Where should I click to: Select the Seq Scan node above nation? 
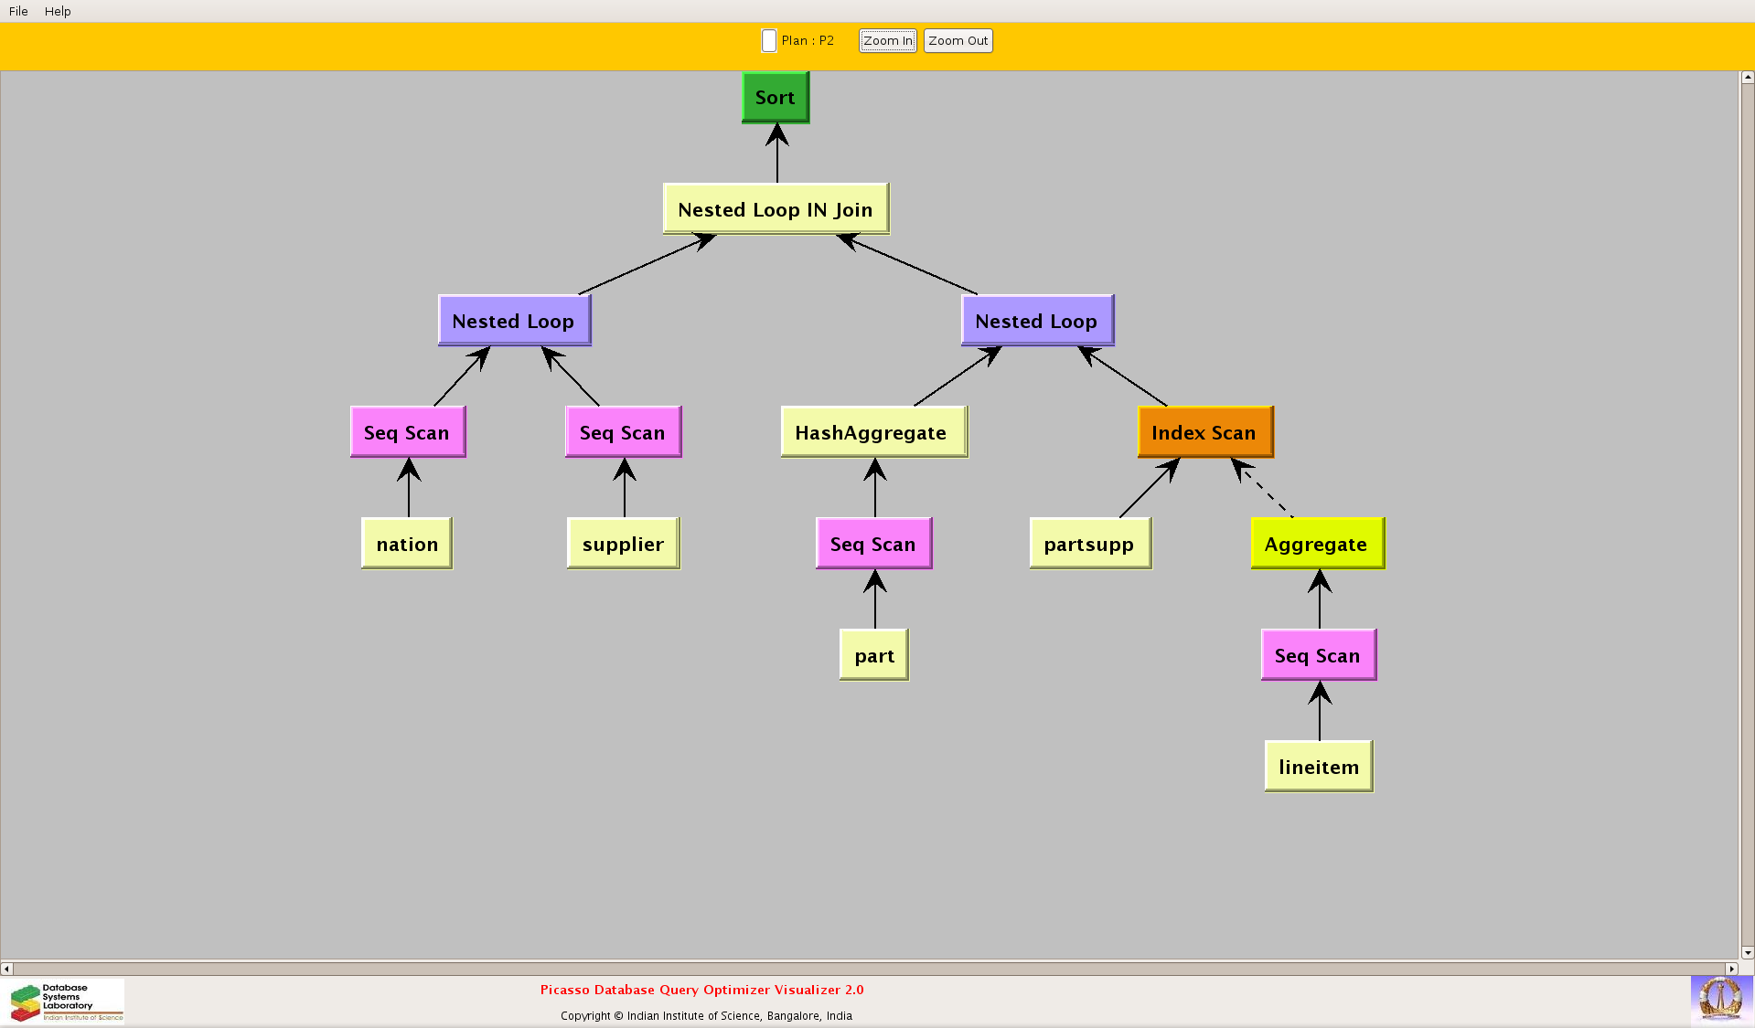407,432
